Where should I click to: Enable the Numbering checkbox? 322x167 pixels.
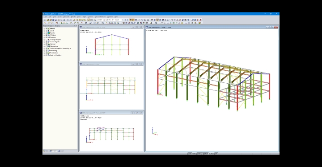point(47,46)
